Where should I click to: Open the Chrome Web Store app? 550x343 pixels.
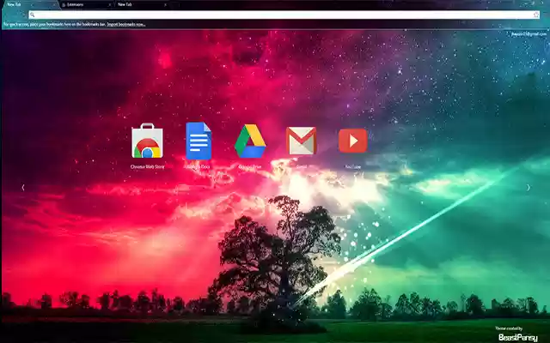[147, 141]
